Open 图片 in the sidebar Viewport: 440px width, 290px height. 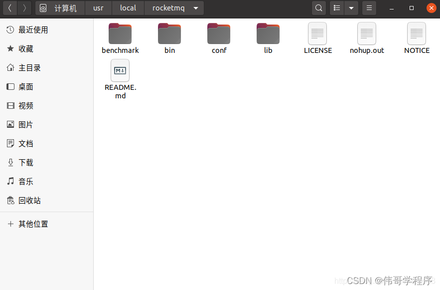[46, 124]
